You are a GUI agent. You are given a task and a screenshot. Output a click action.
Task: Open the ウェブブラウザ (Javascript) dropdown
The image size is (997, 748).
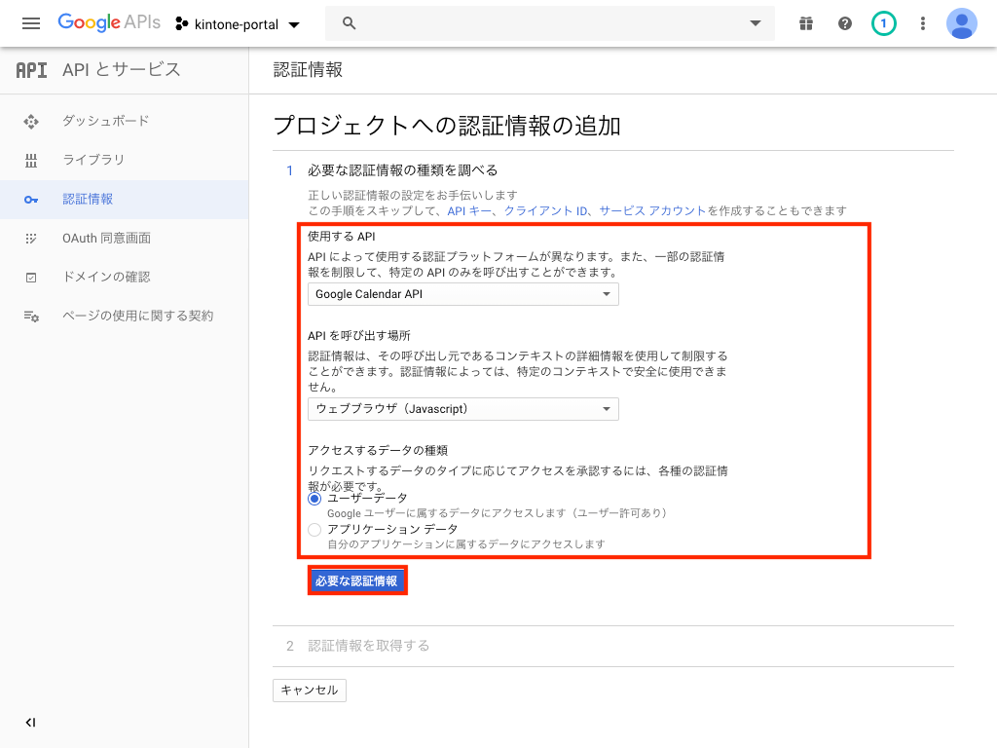click(x=462, y=409)
